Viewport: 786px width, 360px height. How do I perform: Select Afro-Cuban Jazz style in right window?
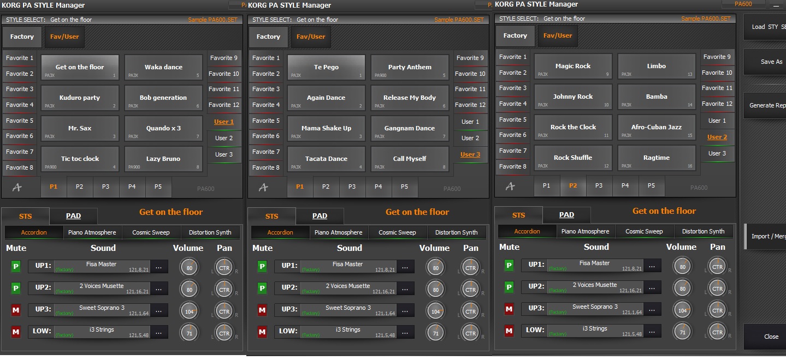[657, 128]
